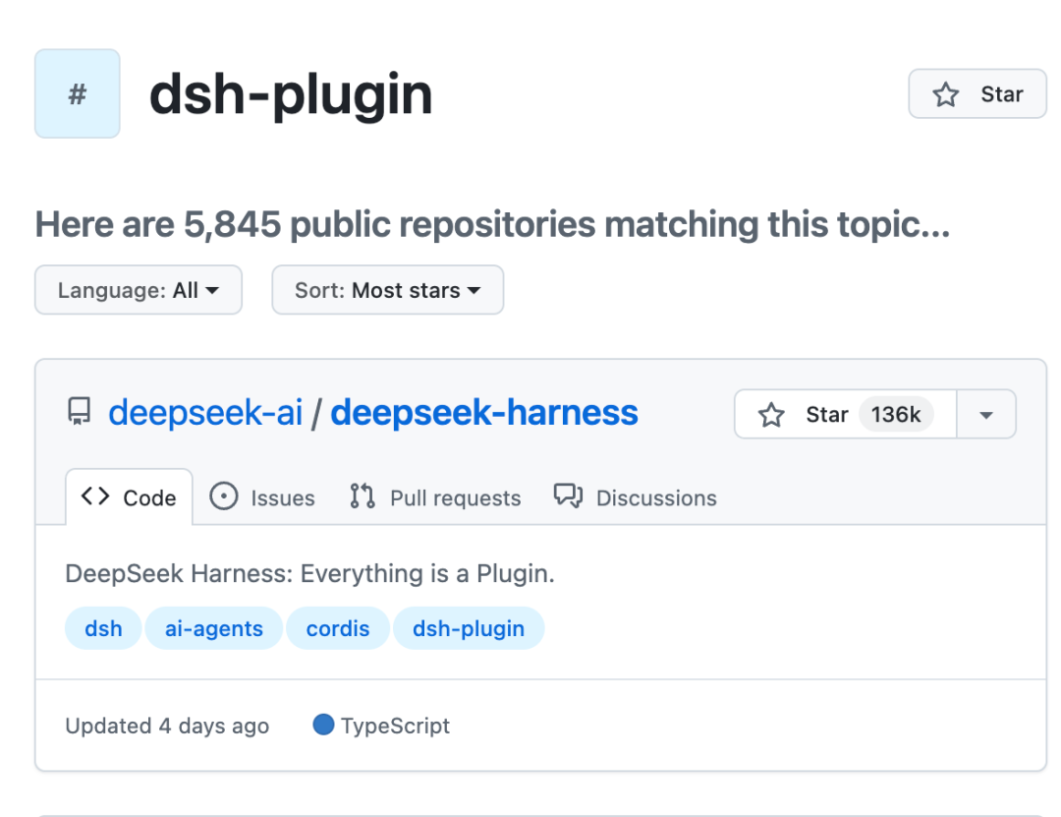Switch to the Issues tab
This screenshot has height=817, width=1061.
point(262,497)
